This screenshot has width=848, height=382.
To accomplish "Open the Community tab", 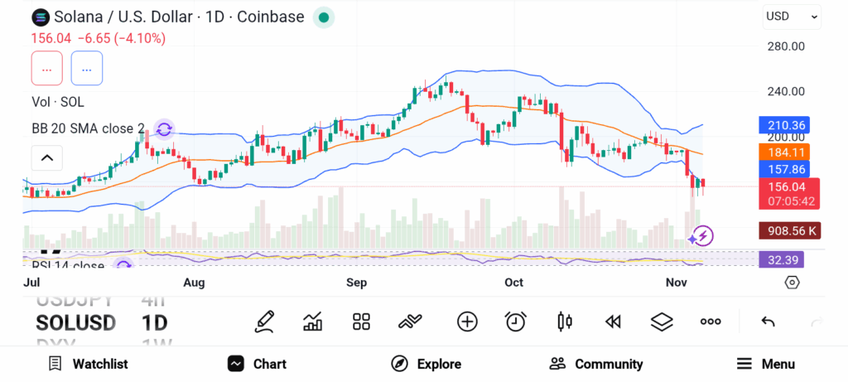I will pos(596,364).
